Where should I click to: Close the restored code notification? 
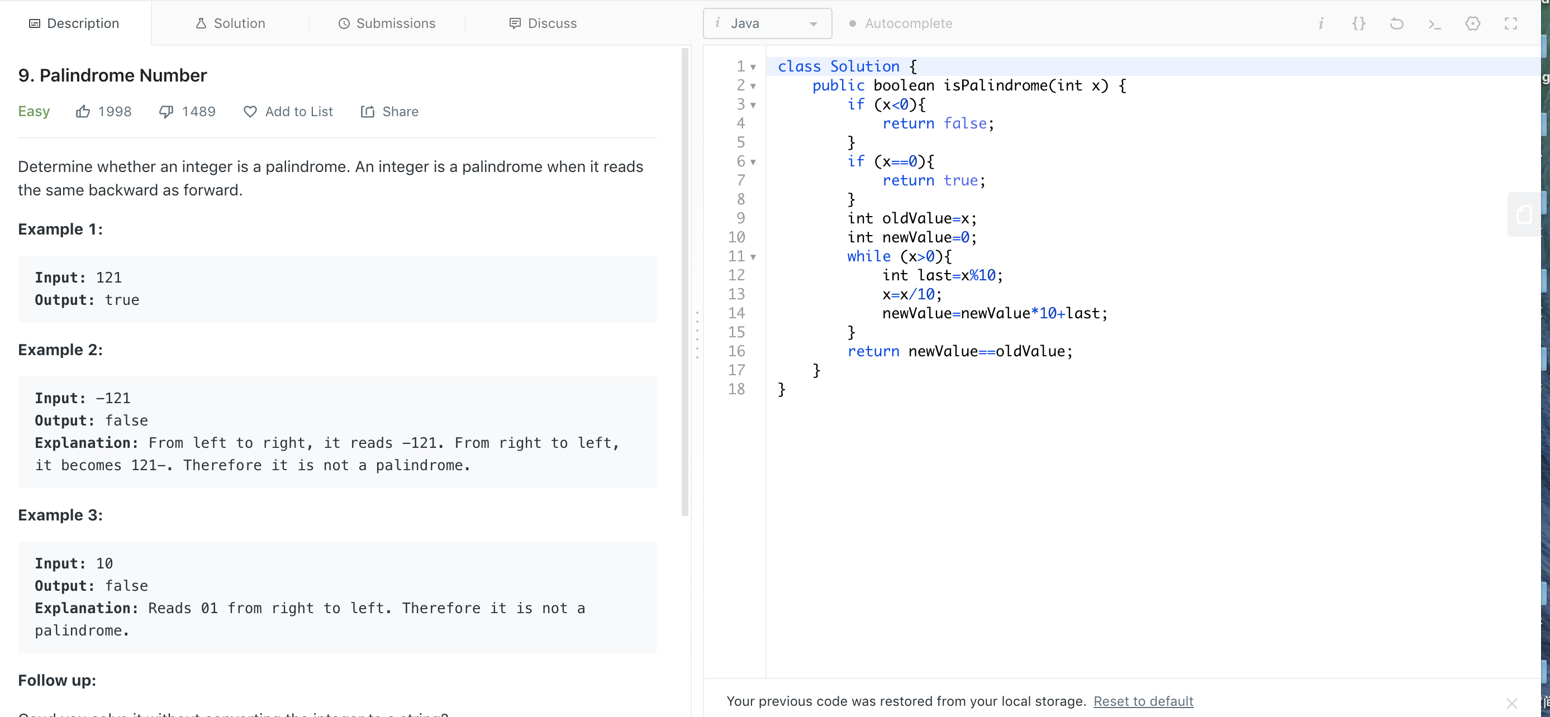1511,702
